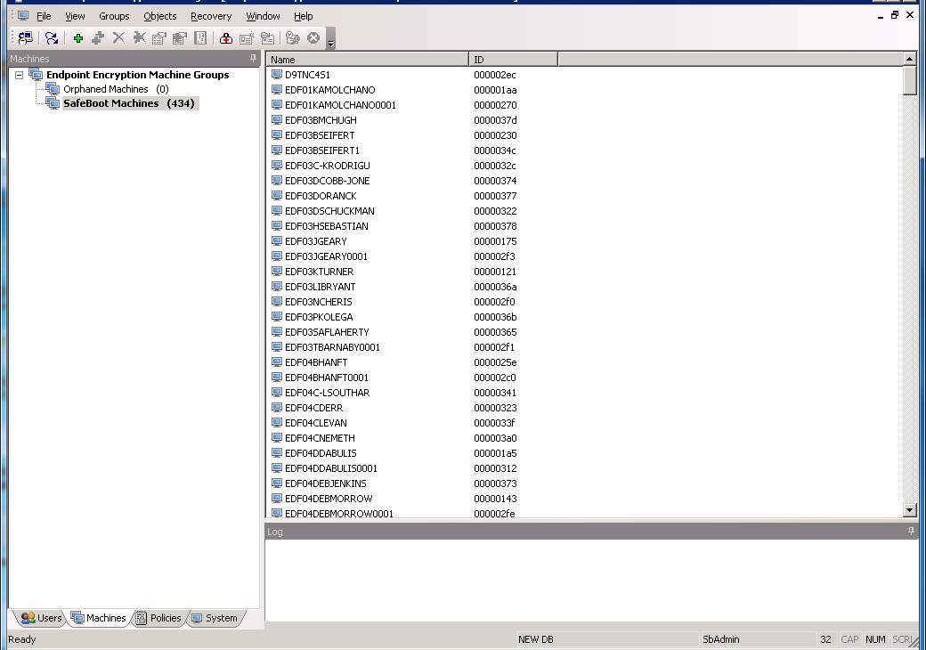Select the EDF03KTURNER machine entry
The width and height of the screenshot is (926, 650).
(x=319, y=272)
